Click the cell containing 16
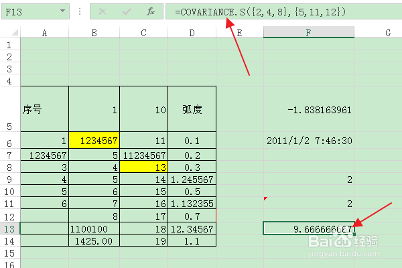 (143, 203)
